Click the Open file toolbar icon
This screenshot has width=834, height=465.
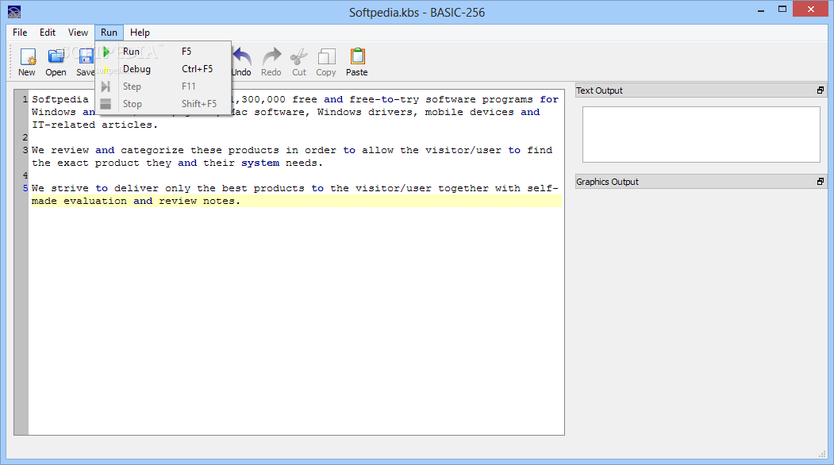56,56
